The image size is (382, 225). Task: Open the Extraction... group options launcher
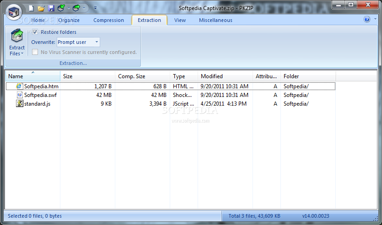pos(73,63)
